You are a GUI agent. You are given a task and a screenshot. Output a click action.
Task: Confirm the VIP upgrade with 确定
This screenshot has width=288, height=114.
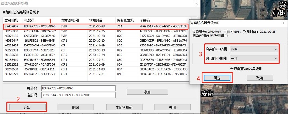click(217, 78)
